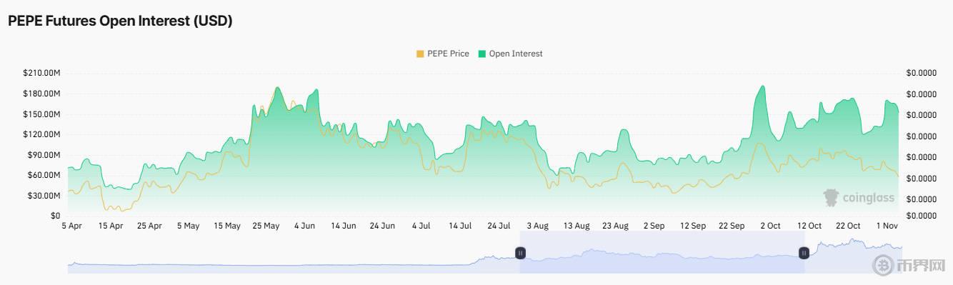Click the green Open Interest color swatch
The image size is (953, 285).
482,54
